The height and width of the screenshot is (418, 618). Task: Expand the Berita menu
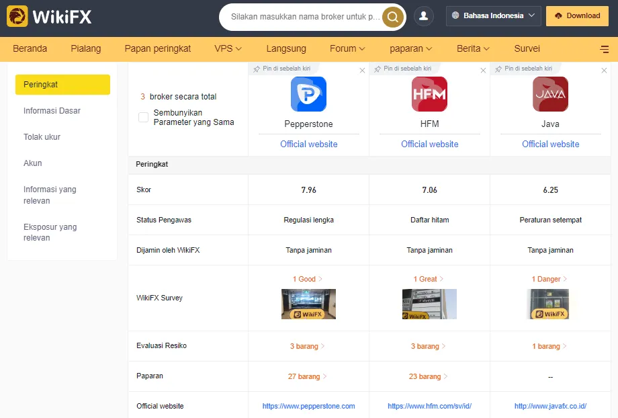[x=473, y=48]
